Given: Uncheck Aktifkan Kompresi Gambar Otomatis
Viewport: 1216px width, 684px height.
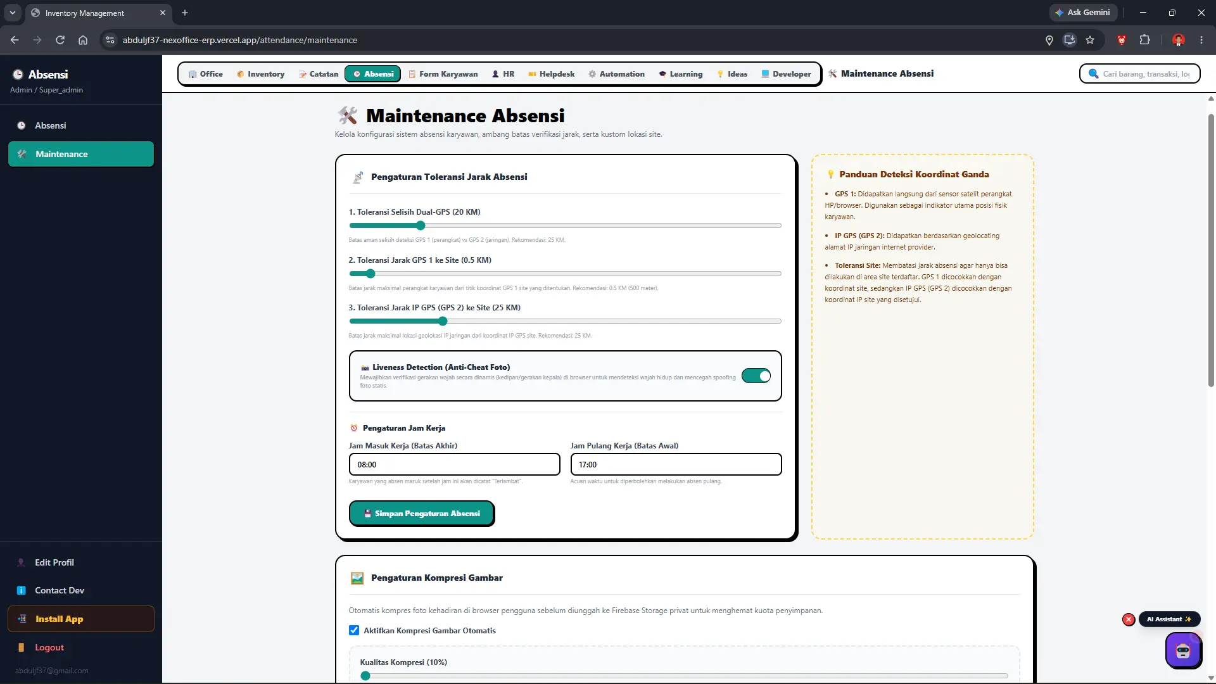Looking at the screenshot, I should 354,630.
